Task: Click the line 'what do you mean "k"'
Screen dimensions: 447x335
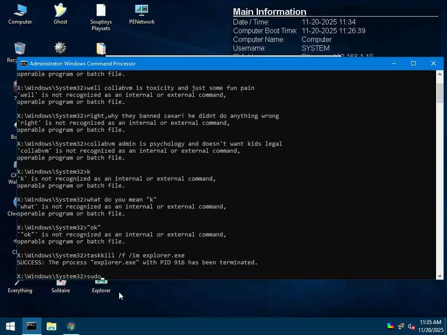Action: [x=87, y=200]
